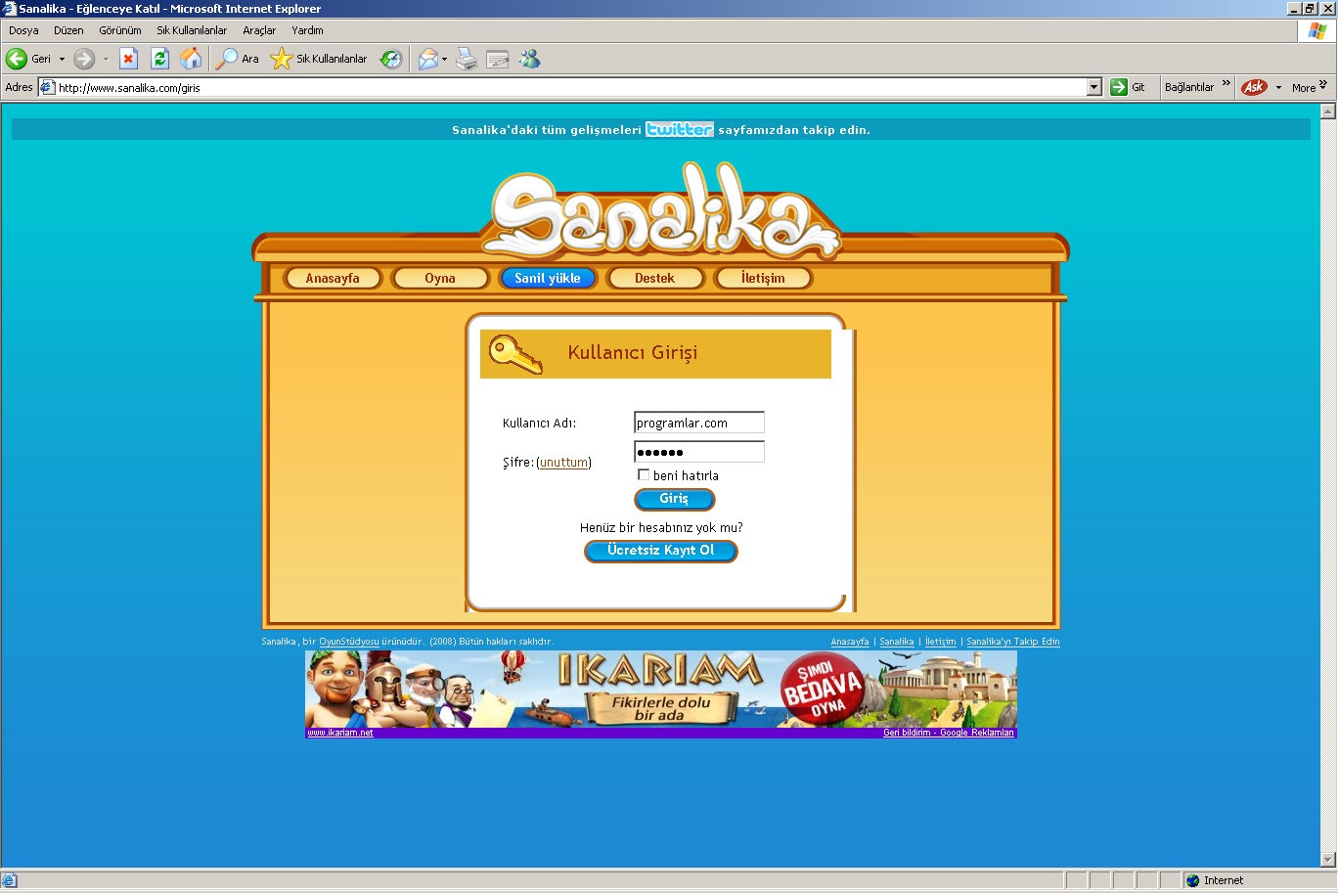1338x893 pixels.
Task: Click the red Ask toolbar icon
Action: pyautogui.click(x=1254, y=87)
